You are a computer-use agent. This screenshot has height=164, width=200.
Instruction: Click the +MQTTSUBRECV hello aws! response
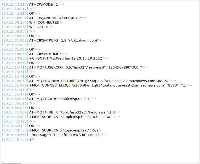(x=71, y=117)
